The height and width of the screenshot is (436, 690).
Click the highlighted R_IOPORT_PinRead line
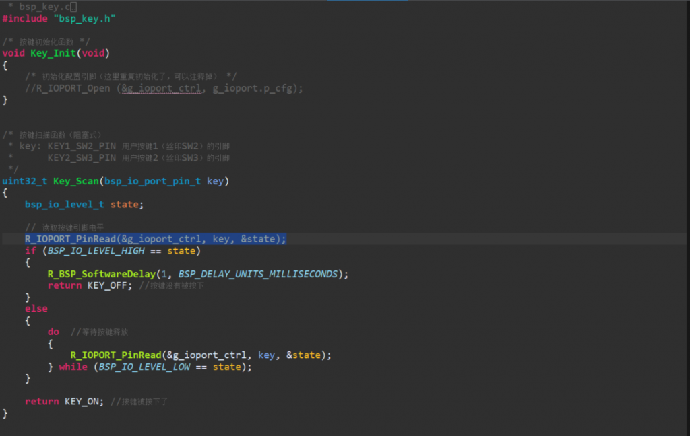(x=155, y=239)
